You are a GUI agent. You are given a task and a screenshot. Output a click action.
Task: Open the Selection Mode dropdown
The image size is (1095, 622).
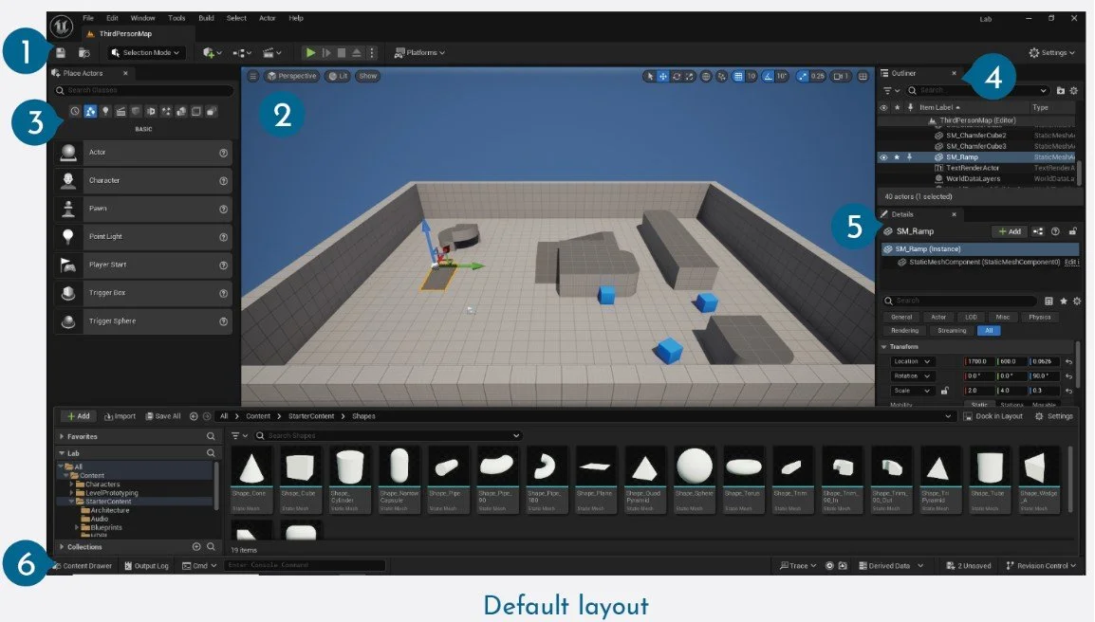point(145,52)
